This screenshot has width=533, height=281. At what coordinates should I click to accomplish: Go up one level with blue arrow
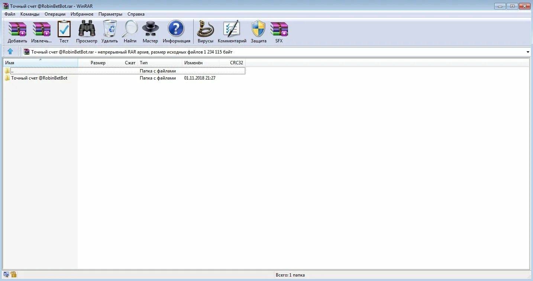pos(10,52)
